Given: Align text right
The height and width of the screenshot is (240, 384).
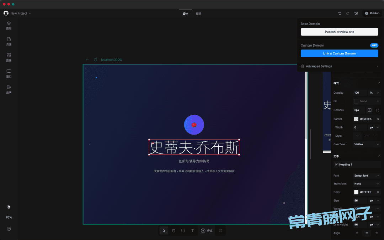Looking at the screenshot, I should point(377,233).
